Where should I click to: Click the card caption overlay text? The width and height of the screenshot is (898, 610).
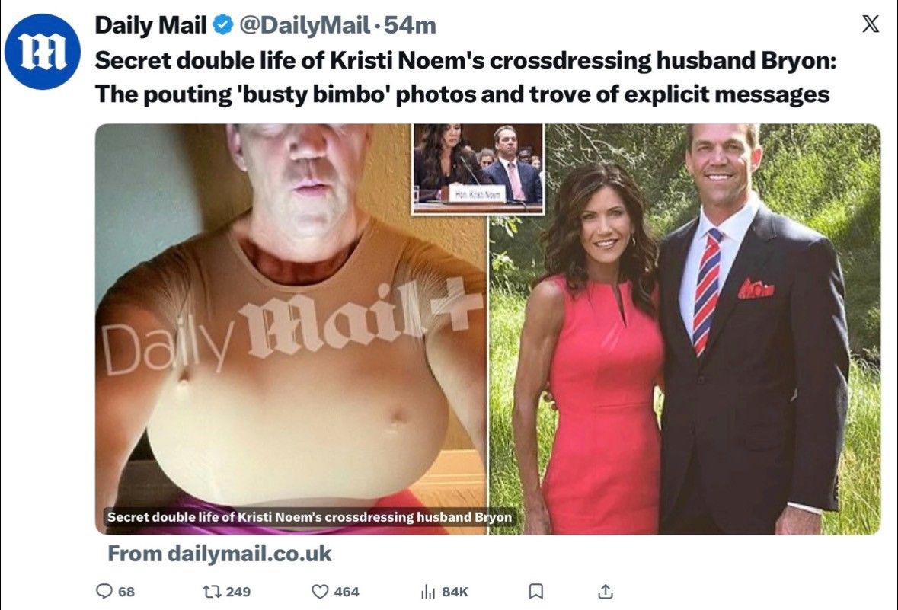310,517
